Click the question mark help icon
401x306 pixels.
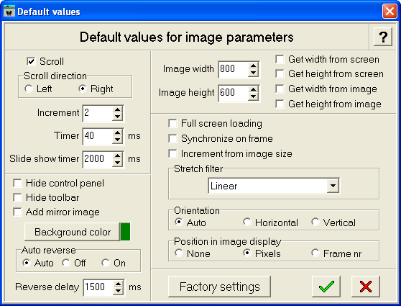coord(383,37)
